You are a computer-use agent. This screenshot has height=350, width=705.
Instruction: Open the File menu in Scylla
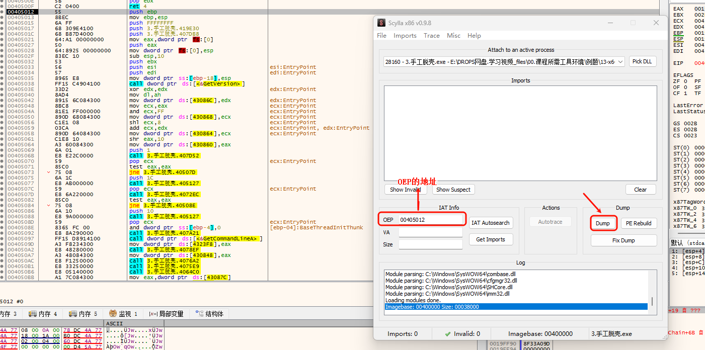pyautogui.click(x=382, y=36)
